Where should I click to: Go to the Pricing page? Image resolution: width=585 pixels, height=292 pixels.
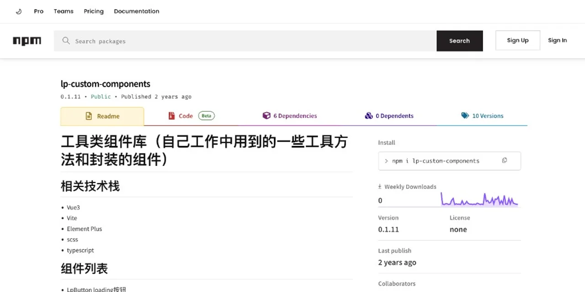[x=94, y=11]
